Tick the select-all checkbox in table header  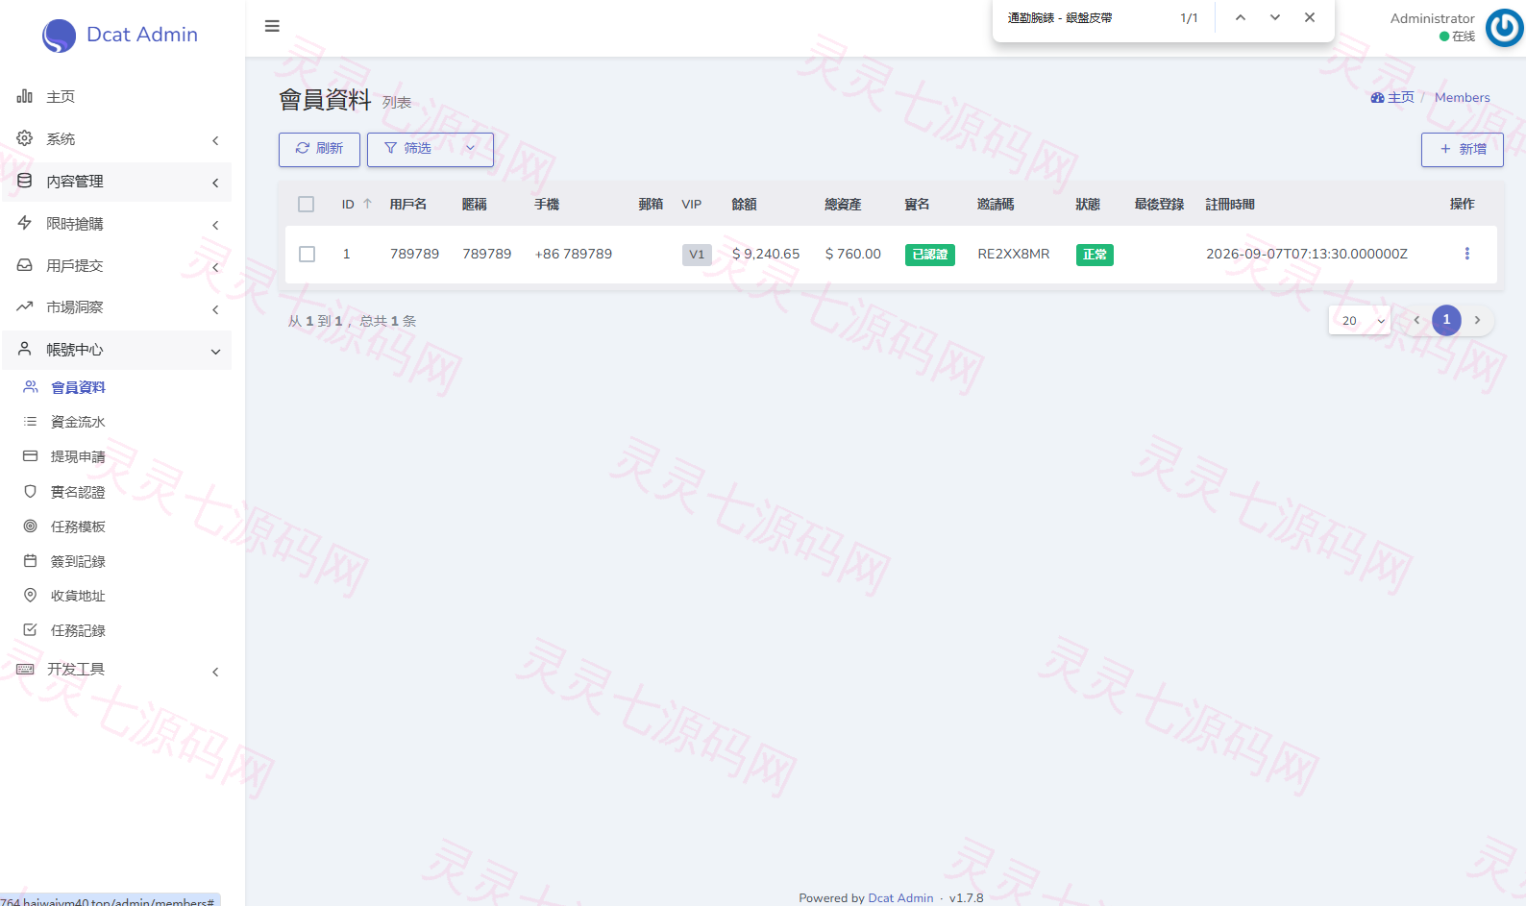(x=307, y=204)
